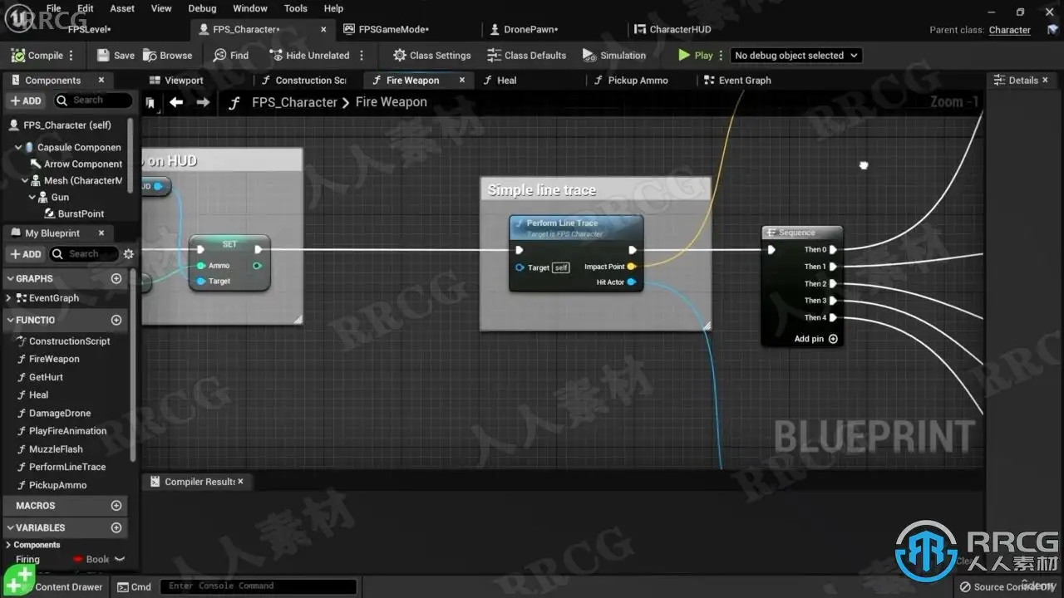Add new variable with plus icon

(116, 528)
